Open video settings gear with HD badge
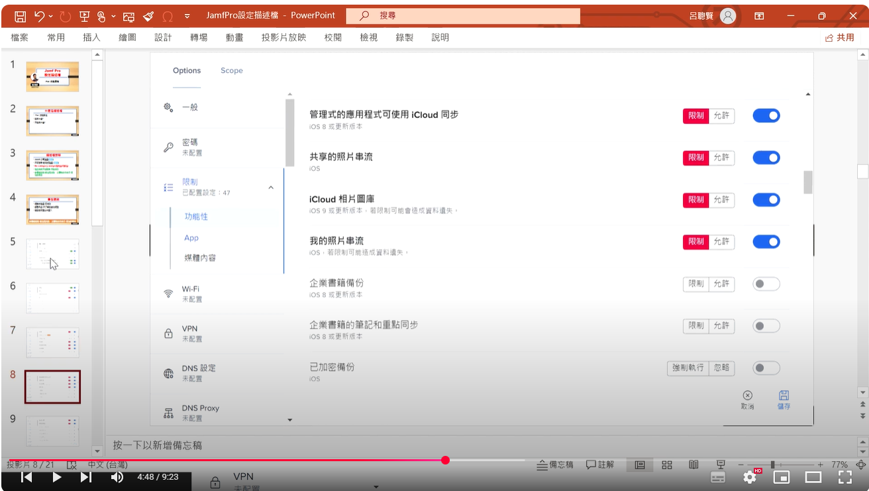The width and height of the screenshot is (869, 491). tap(750, 476)
